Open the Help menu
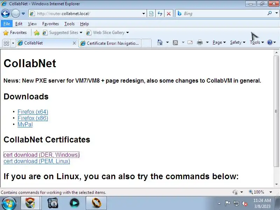This screenshot has height=210, width=280. pos(84,24)
